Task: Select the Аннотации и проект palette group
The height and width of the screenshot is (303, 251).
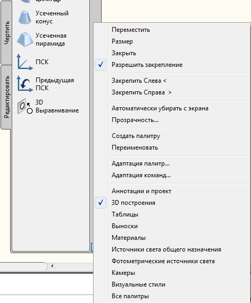Action: (x=171, y=191)
